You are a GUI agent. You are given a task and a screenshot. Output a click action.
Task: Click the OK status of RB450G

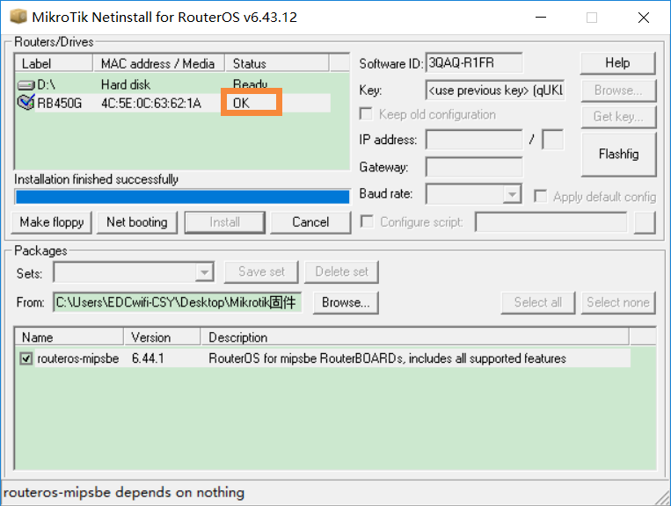[x=241, y=103]
